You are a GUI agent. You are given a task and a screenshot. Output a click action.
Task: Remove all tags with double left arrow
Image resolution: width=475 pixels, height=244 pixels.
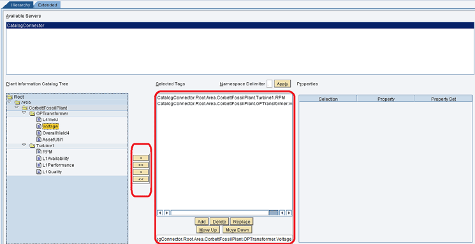141,179
